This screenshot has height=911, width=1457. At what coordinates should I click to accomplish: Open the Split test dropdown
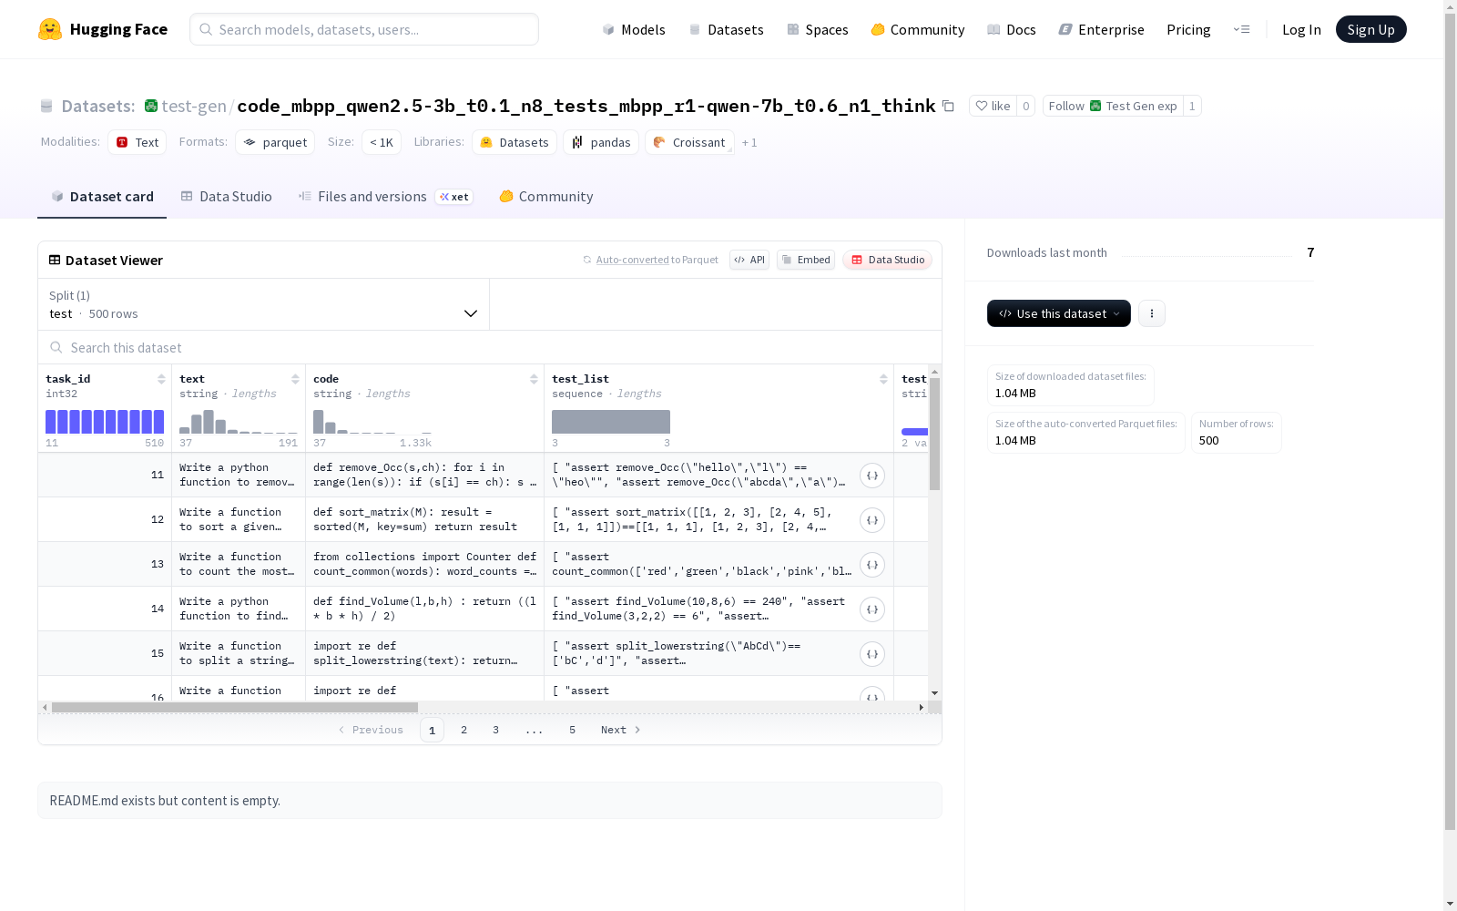264,304
